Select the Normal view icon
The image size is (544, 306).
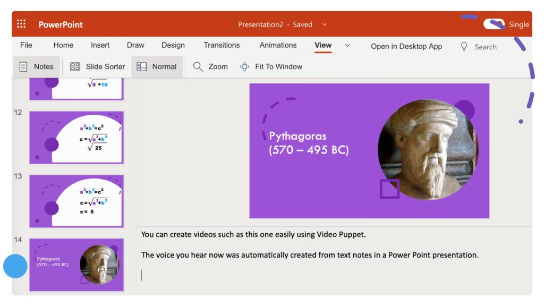141,66
